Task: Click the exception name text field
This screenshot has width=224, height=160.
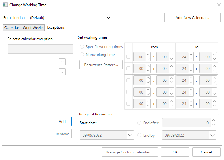Action: [40, 49]
